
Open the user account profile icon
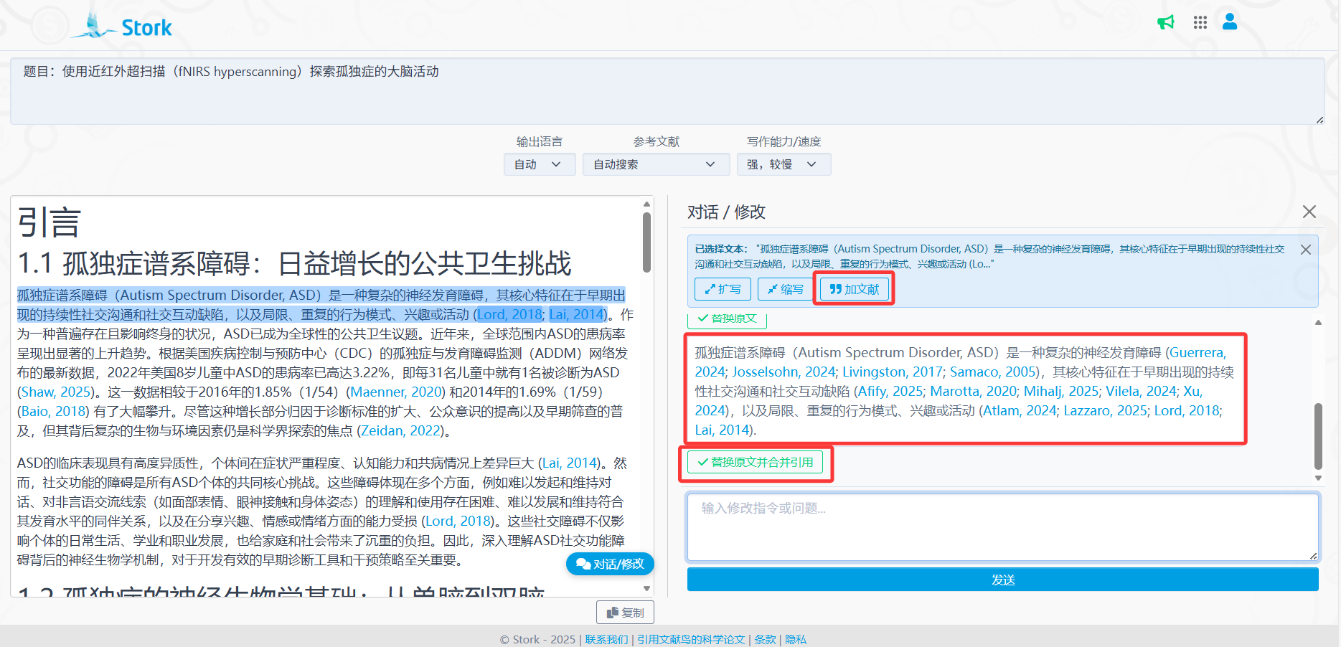[x=1230, y=22]
